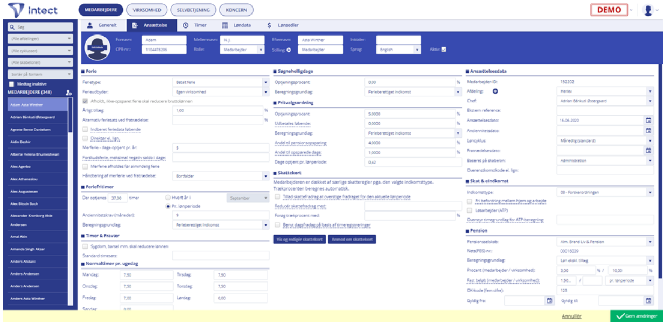Open calendar picker for Gyldig til

point(648,301)
